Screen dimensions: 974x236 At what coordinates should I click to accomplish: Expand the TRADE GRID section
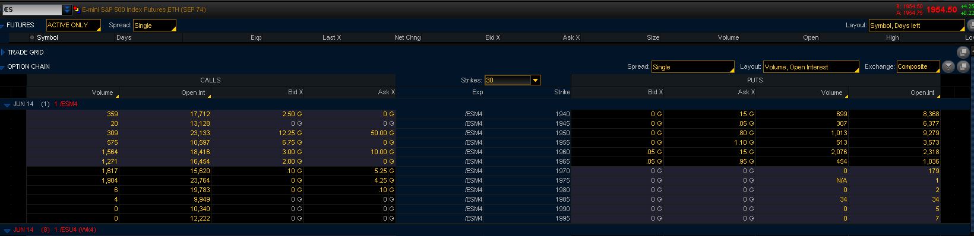coord(3,52)
